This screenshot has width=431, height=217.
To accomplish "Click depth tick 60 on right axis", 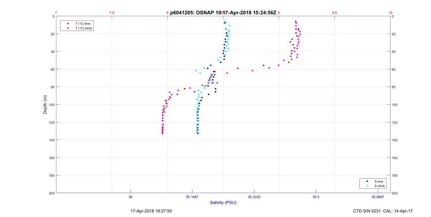I will coord(394,69).
